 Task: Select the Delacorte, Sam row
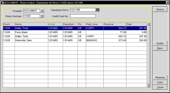(75, 40)
